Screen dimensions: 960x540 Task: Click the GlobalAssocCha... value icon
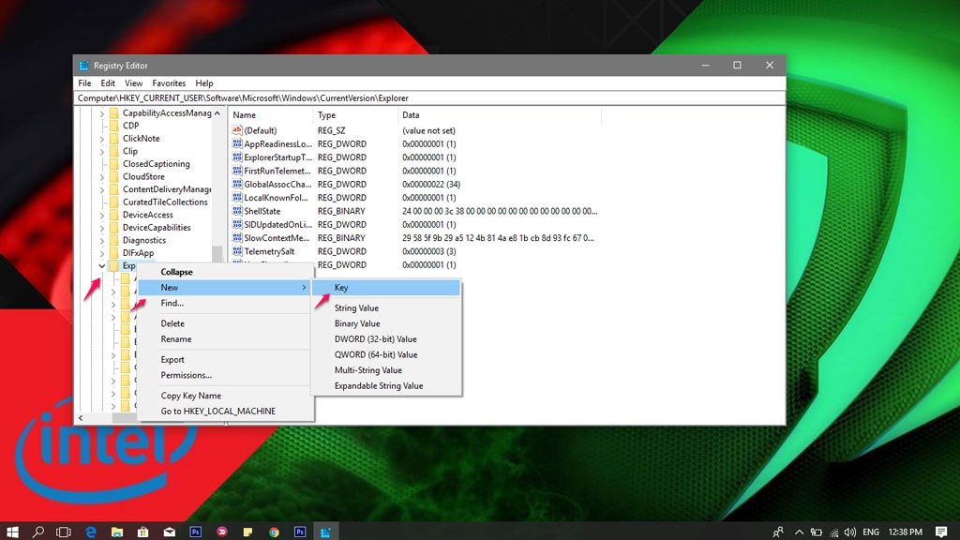pyautogui.click(x=237, y=184)
